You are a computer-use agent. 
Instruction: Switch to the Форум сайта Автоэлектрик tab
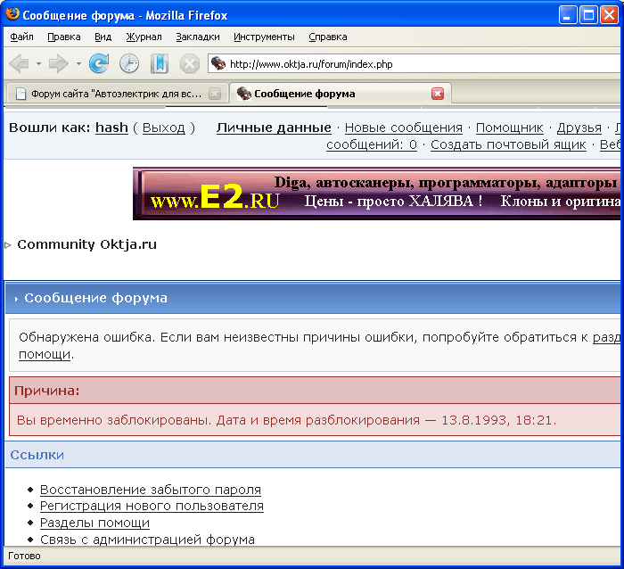(116, 94)
